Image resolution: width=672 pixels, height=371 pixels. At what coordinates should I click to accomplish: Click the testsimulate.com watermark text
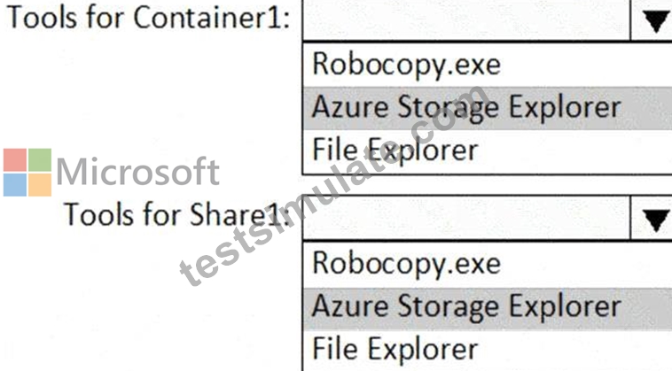(x=333, y=186)
